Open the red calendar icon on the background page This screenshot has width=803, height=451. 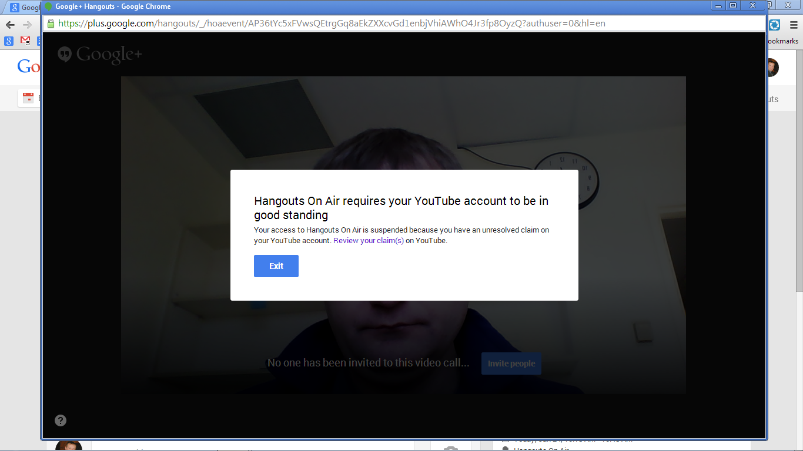pos(28,97)
